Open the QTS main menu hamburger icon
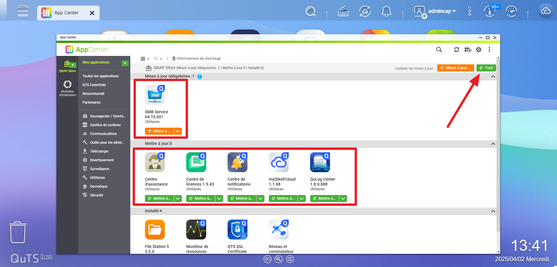 click(23, 11)
